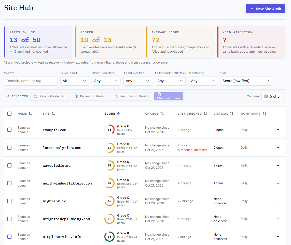The width and height of the screenshot is (291, 245).
Task: Sort table by Last Checked column arrows
Action: point(205,114)
